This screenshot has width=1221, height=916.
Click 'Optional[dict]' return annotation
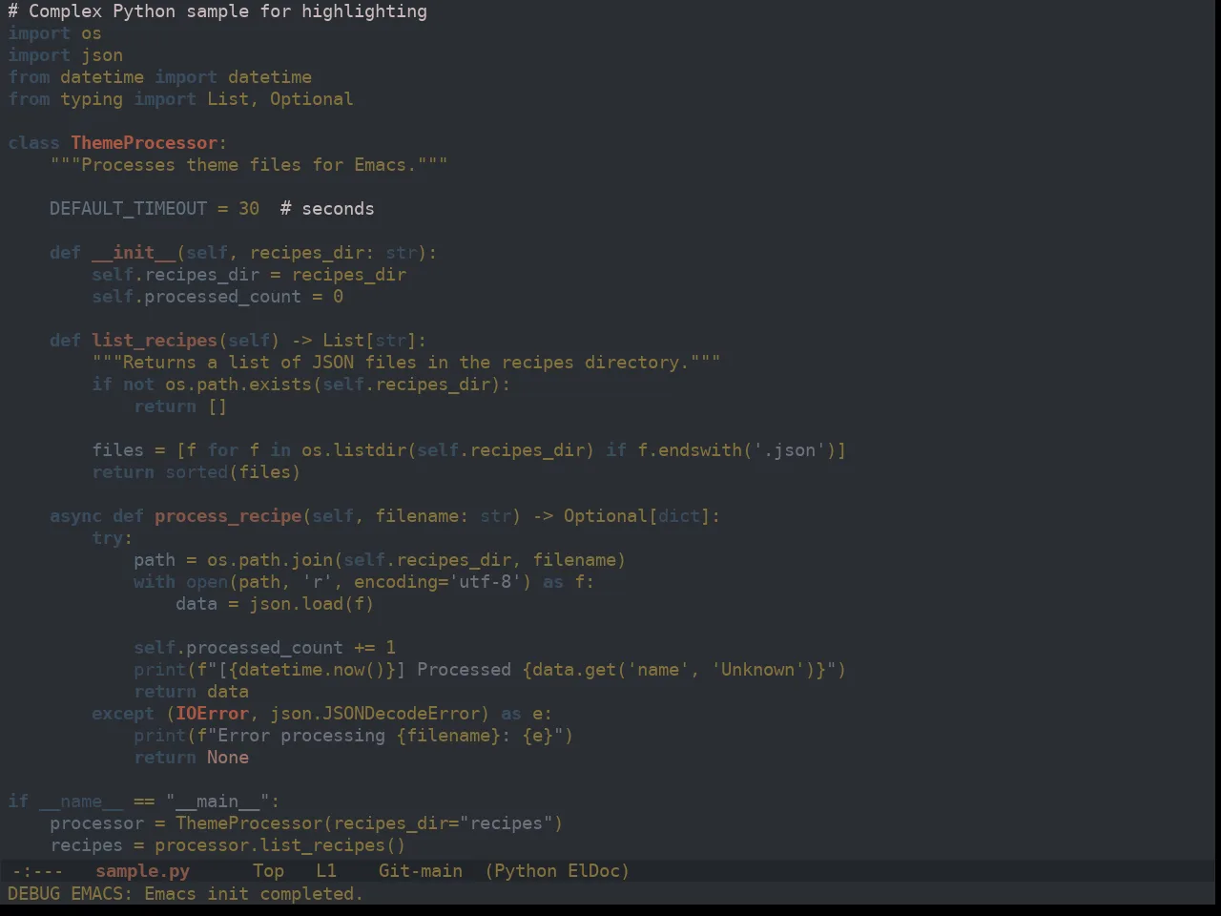(636, 516)
